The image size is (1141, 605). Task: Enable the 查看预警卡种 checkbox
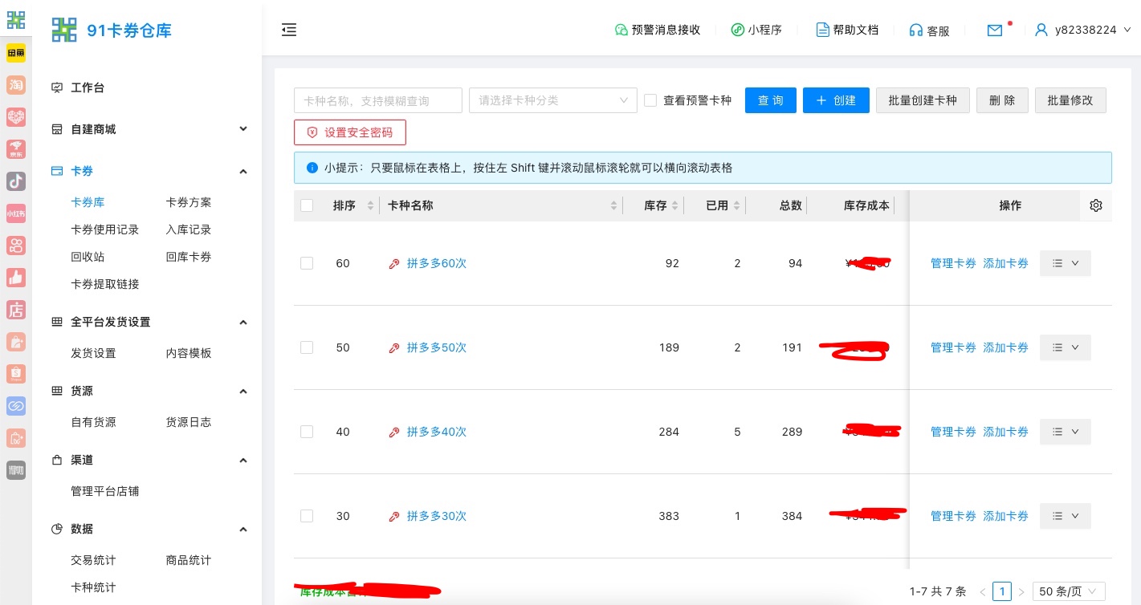click(650, 100)
